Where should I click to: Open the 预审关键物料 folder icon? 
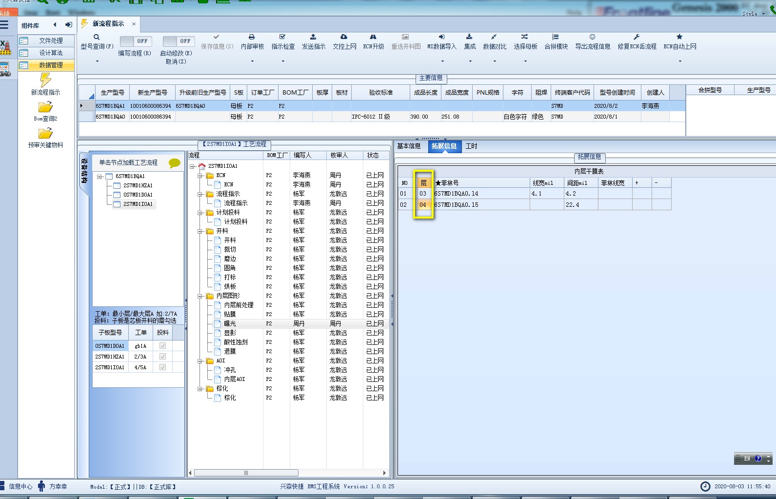[x=45, y=134]
